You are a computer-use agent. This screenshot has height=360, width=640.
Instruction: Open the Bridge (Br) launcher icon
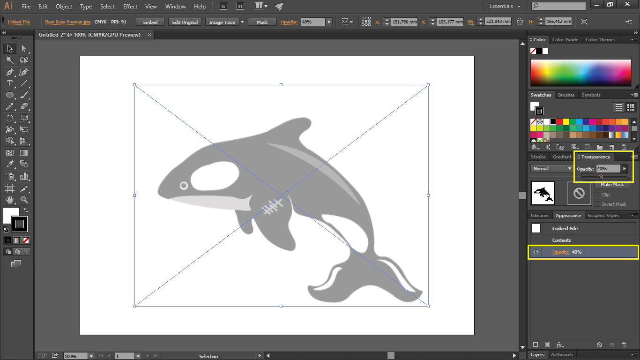point(224,7)
